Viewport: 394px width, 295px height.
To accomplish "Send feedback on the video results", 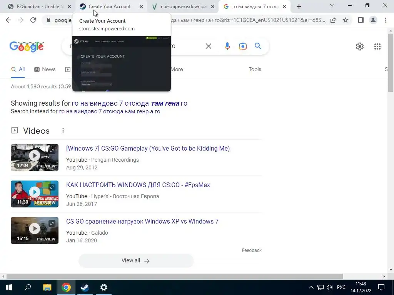I will click(x=252, y=250).
